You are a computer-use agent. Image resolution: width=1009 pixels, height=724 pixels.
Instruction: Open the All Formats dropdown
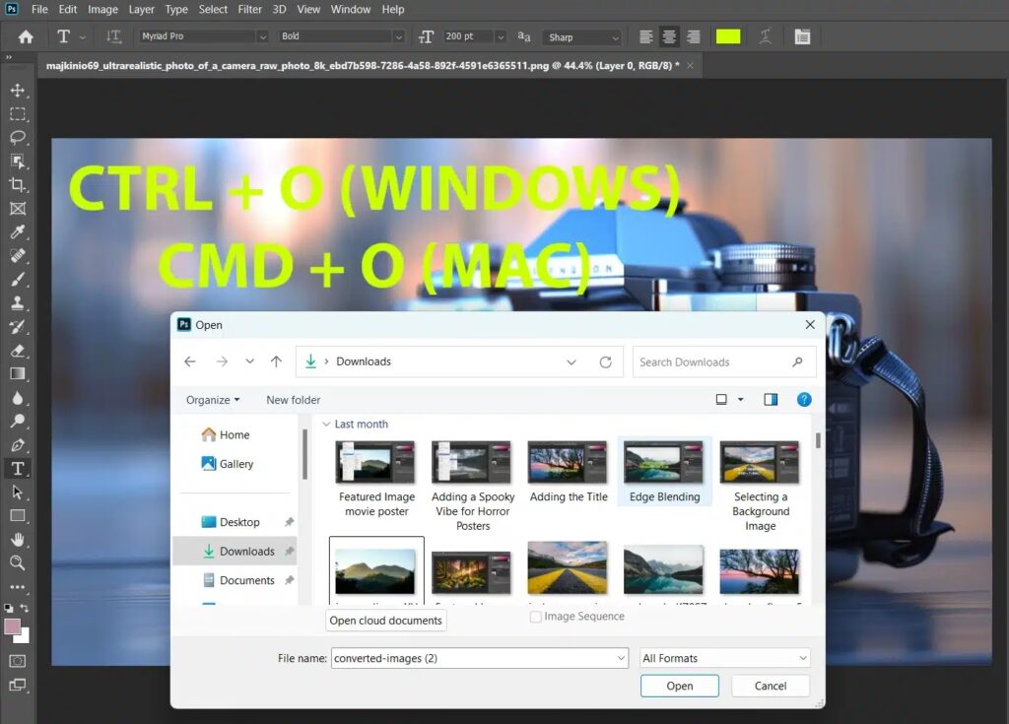point(725,658)
